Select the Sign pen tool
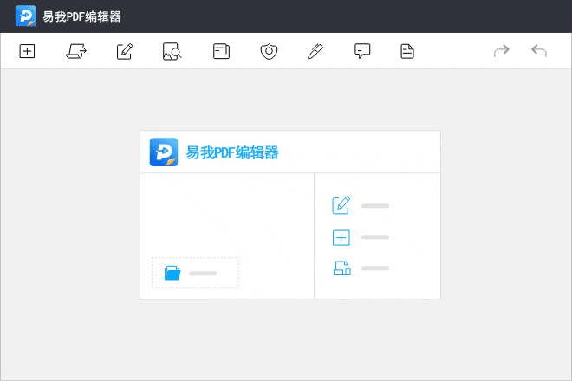 point(315,52)
